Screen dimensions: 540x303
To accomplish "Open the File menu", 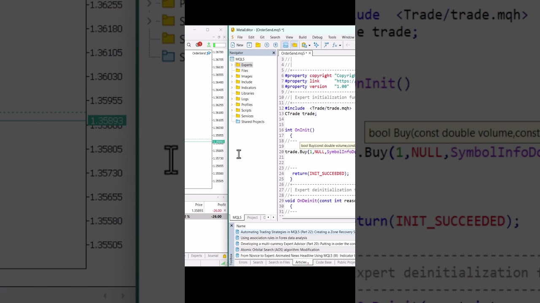I will coord(240,37).
